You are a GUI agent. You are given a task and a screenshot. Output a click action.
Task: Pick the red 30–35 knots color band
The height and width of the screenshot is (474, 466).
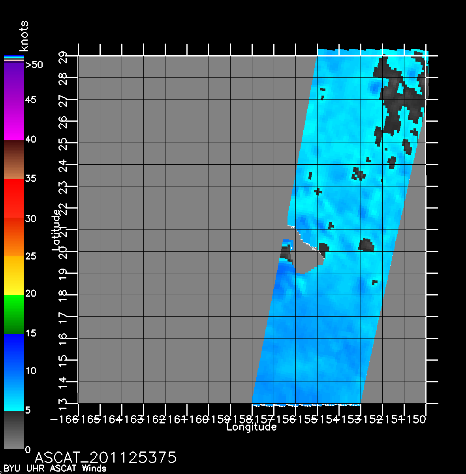click(13, 197)
